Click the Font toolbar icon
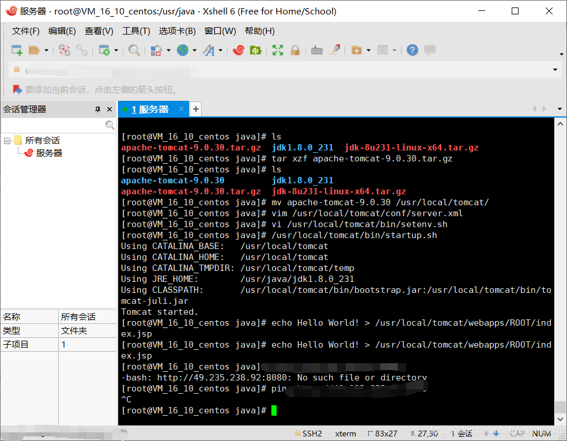The height and width of the screenshot is (441, 567). [209, 50]
